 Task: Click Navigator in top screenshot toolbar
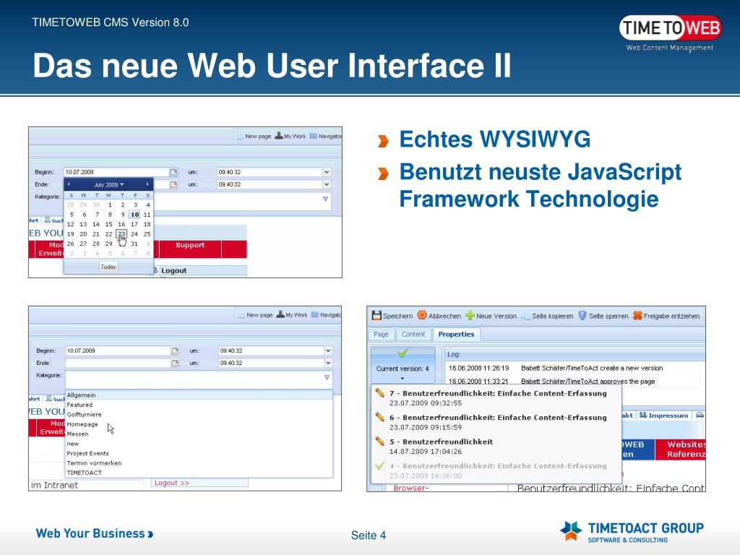coord(326,136)
